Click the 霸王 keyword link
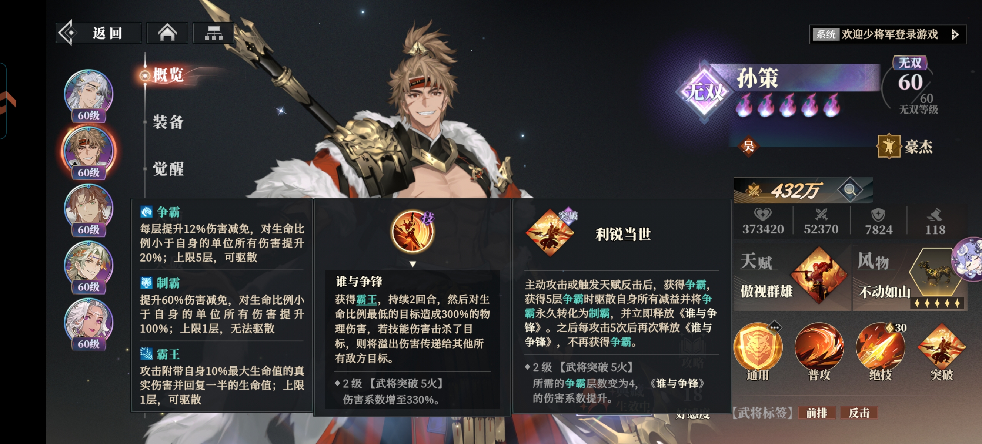Image resolution: width=982 pixels, height=444 pixels. coord(366,299)
